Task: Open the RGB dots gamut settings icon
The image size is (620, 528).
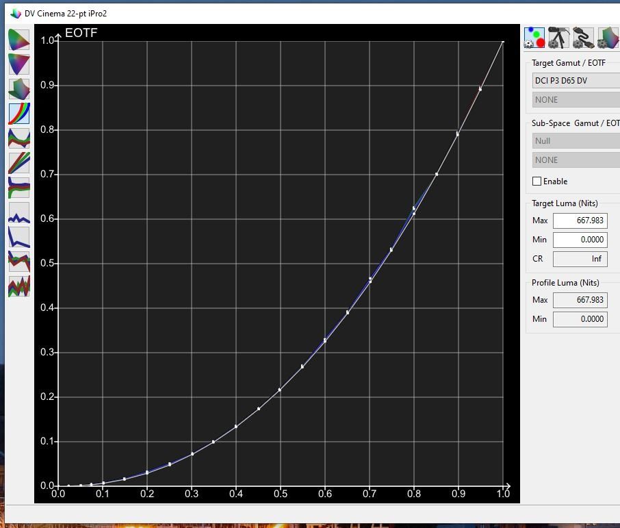Action: (x=534, y=38)
